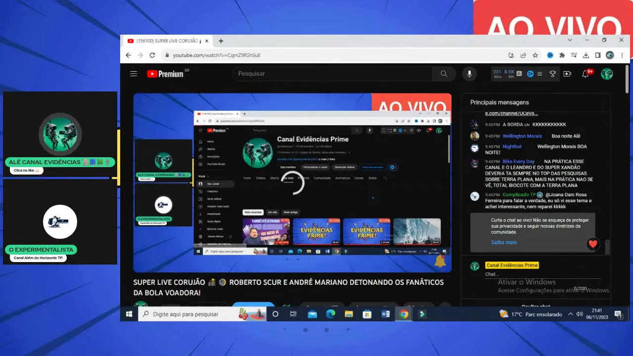The width and height of the screenshot is (633, 356).
Task: Click Windows taskbar search box
Action: pos(203,314)
